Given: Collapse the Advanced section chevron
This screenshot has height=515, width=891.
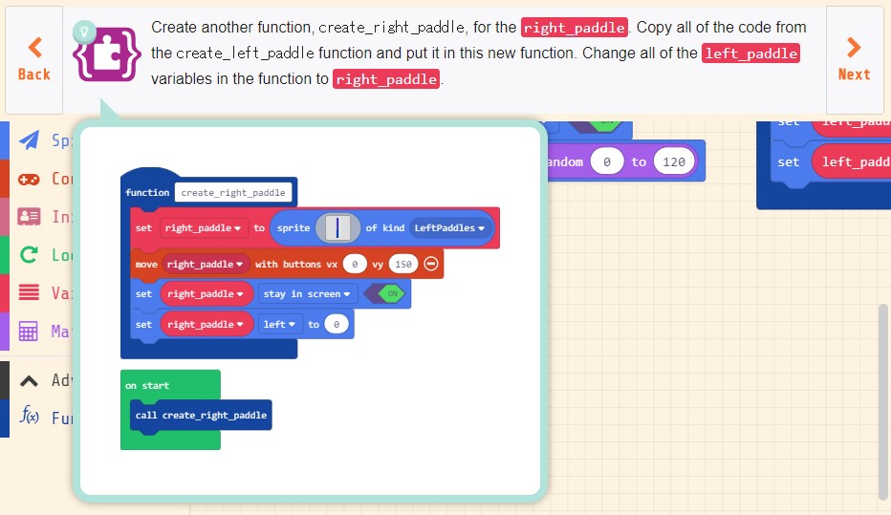Looking at the screenshot, I should pyautogui.click(x=29, y=381).
